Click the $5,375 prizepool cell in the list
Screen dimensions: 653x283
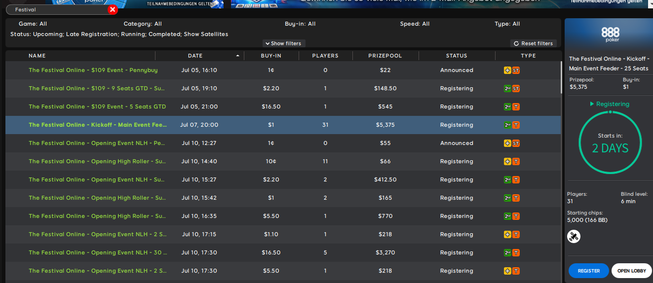point(385,125)
